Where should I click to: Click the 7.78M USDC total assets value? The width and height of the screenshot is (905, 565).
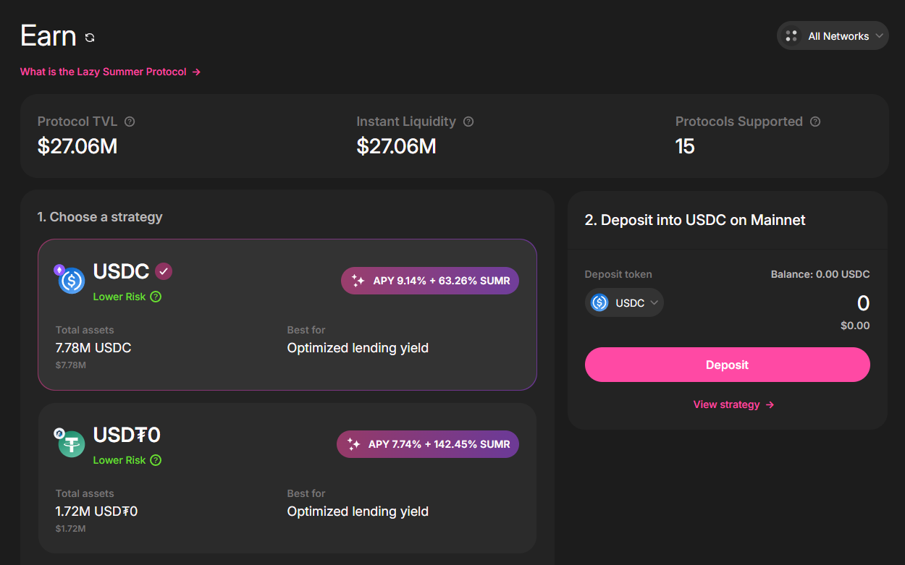93,348
